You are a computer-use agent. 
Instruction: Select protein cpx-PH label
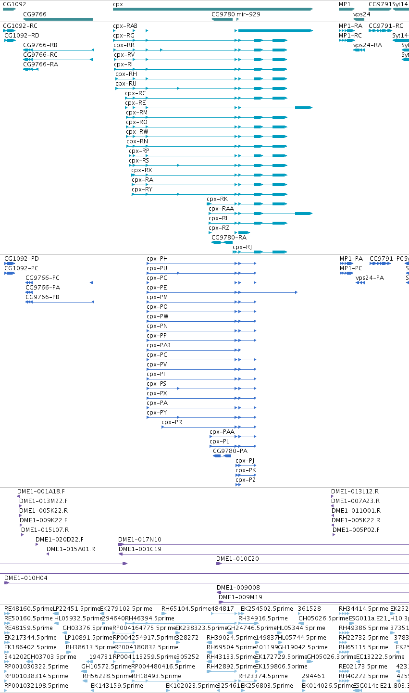157,259
